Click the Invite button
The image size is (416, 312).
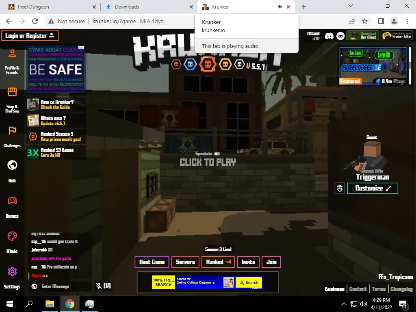[248, 262]
